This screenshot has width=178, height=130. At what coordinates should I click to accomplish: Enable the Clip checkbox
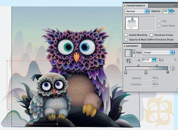click(x=159, y=21)
